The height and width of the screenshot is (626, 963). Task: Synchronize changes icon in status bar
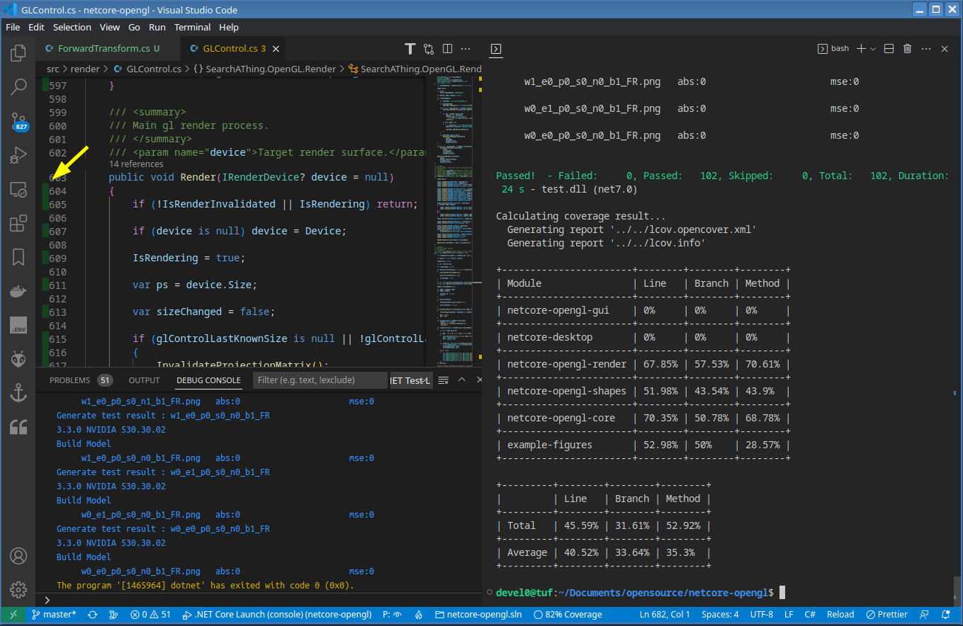[x=92, y=615]
